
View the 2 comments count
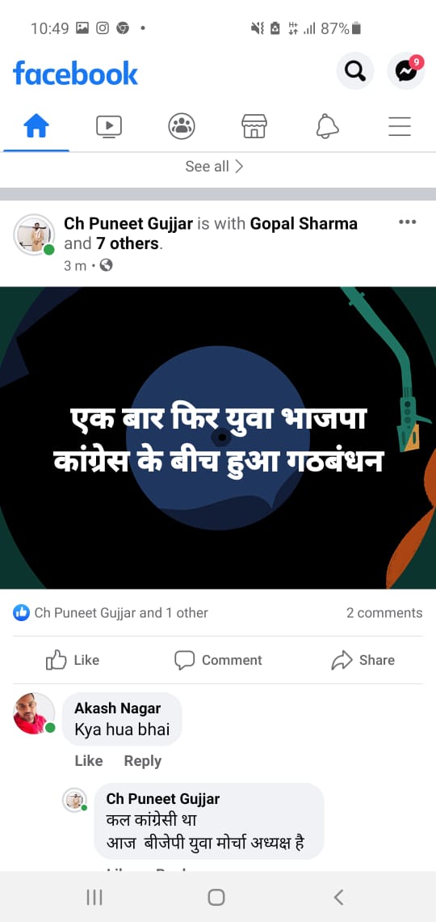coord(384,613)
